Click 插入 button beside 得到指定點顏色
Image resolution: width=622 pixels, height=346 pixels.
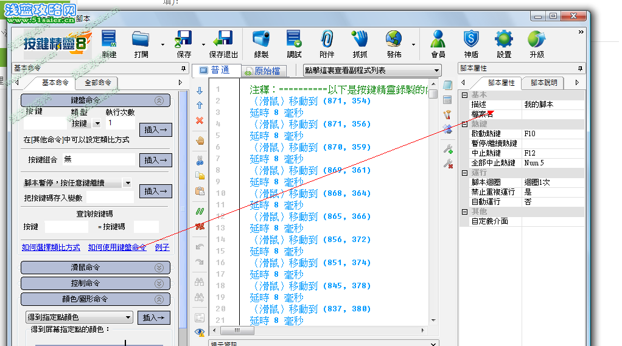pyautogui.click(x=154, y=317)
